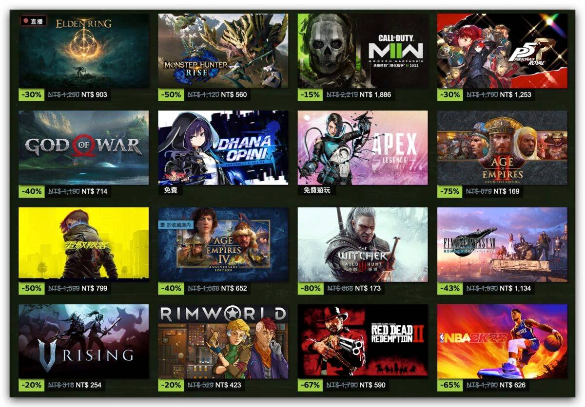This screenshot has height=407, width=585.
Task: Select the NBA 2K23 capsule
Action: (502, 341)
